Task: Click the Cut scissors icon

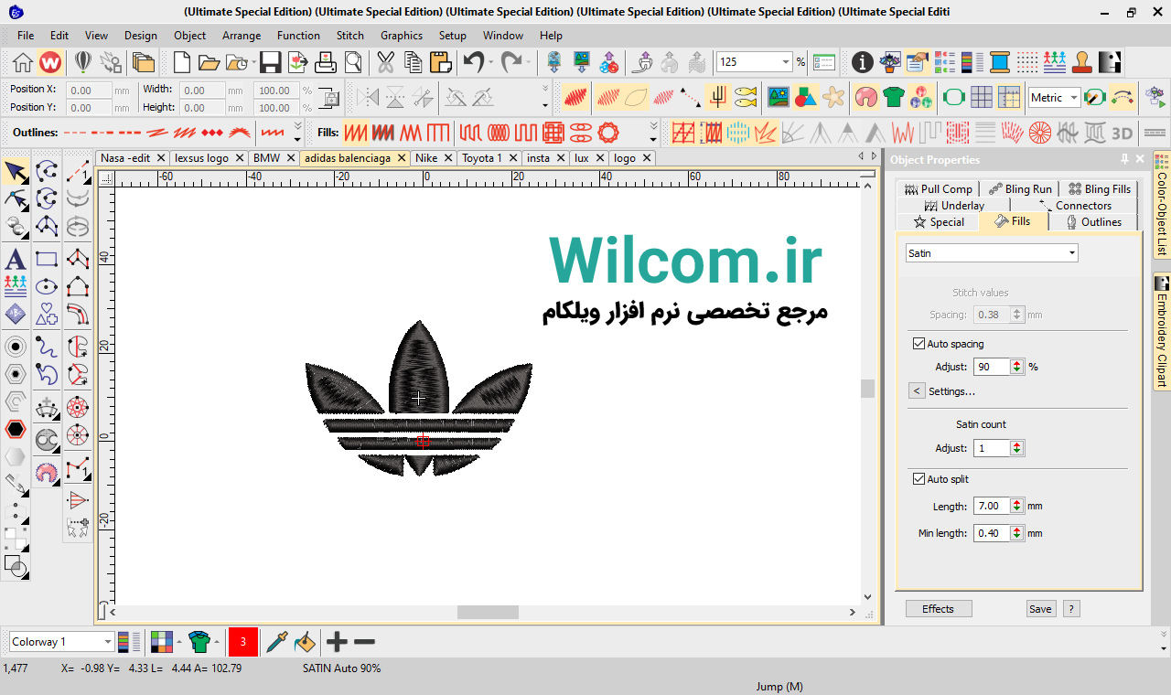Action: point(385,62)
